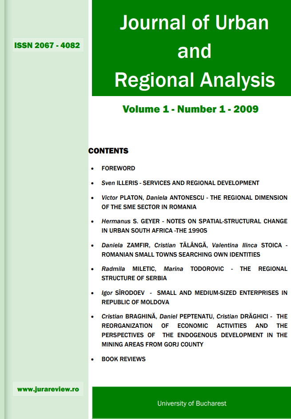Open the FOREWORD entry

click(x=118, y=168)
